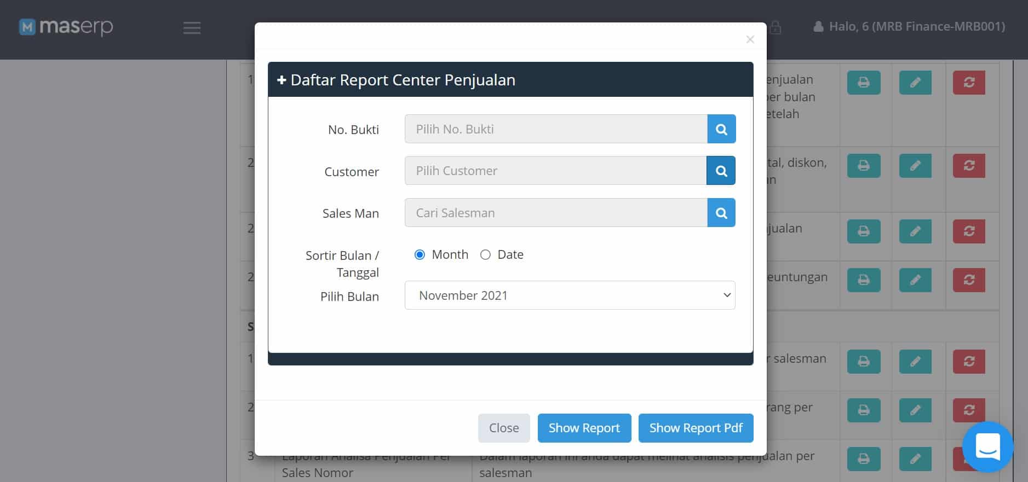The height and width of the screenshot is (482, 1028).
Task: Open the hamburger sidebar menu
Action: tap(192, 27)
